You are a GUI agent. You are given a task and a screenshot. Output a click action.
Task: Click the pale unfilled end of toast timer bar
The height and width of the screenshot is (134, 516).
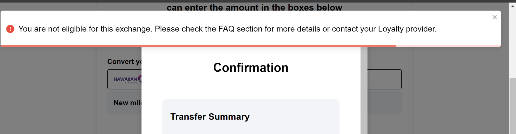(448, 46)
